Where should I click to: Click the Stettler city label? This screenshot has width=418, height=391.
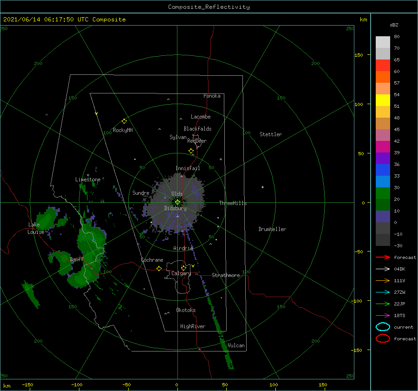271,134
